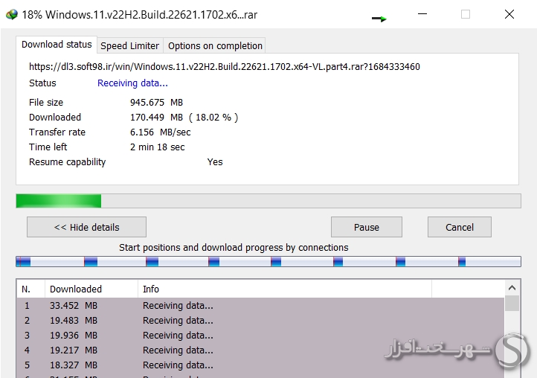Click the transfer rate 6.156 MB/sec
Image resolution: width=537 pixels, height=378 pixels.
(x=160, y=132)
